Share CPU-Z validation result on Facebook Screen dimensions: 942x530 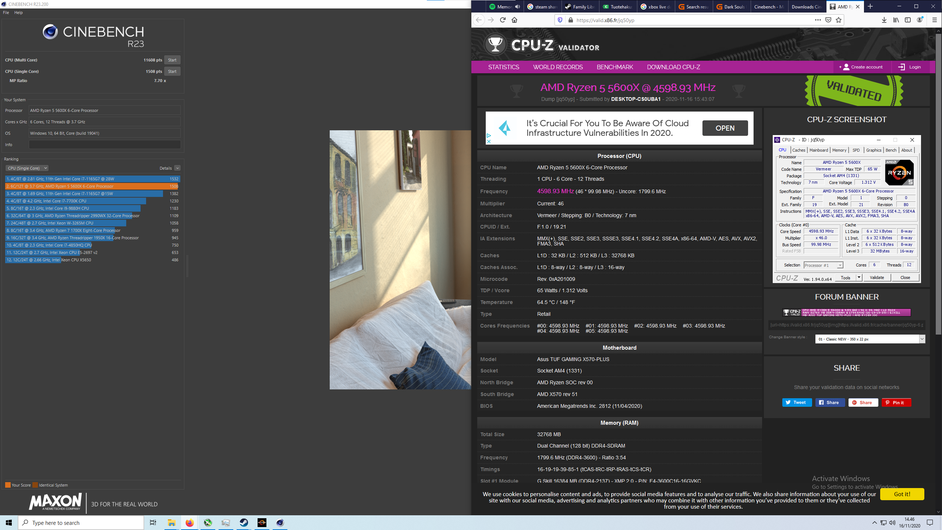pyautogui.click(x=830, y=403)
